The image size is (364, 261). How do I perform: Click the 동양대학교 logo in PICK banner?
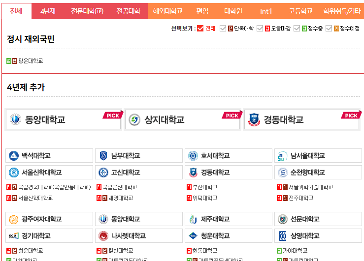coord(15,119)
